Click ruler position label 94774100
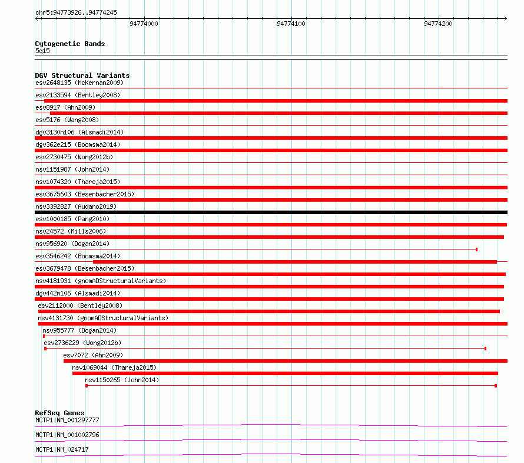 click(291, 24)
